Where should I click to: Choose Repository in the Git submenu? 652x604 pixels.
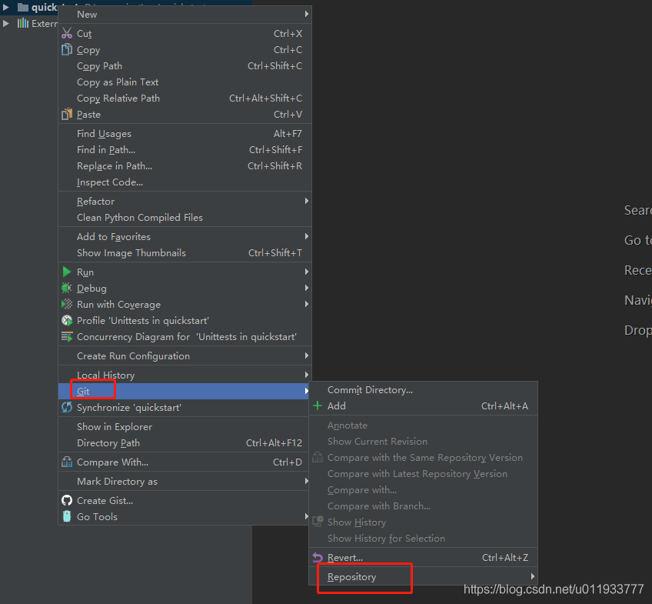point(424,576)
